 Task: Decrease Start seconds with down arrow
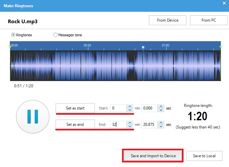pos(161,110)
